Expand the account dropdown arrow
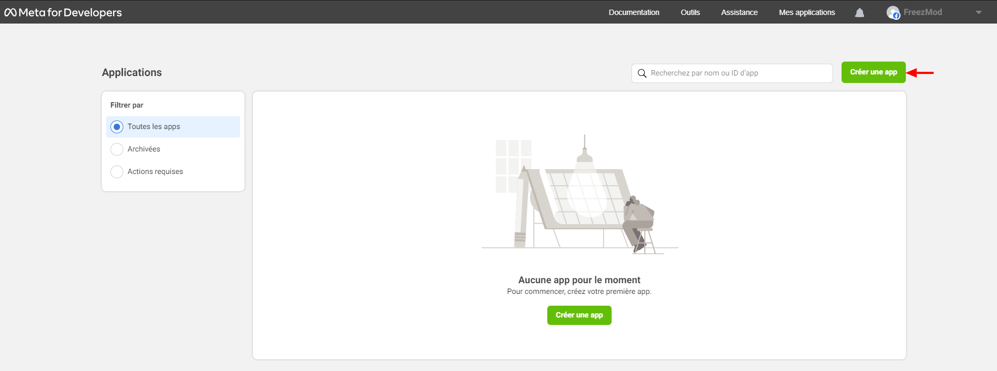This screenshot has height=371, width=997. [x=979, y=12]
